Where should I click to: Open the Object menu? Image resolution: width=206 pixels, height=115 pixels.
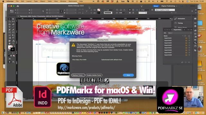(x=42, y=1)
